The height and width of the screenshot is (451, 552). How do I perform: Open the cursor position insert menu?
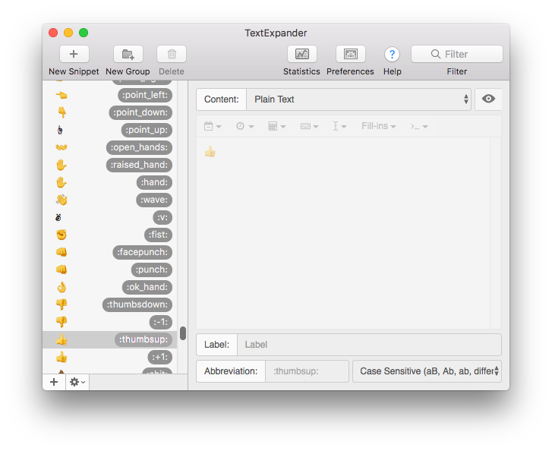339,126
